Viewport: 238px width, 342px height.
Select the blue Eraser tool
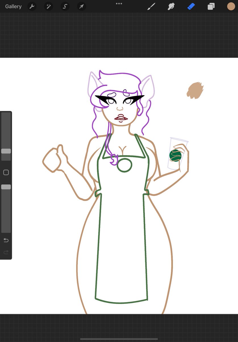(191, 6)
